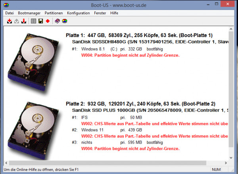This screenshot has width=238, height=174.
Task: Click the vertical scrollbar up arrow
Action: point(231,29)
